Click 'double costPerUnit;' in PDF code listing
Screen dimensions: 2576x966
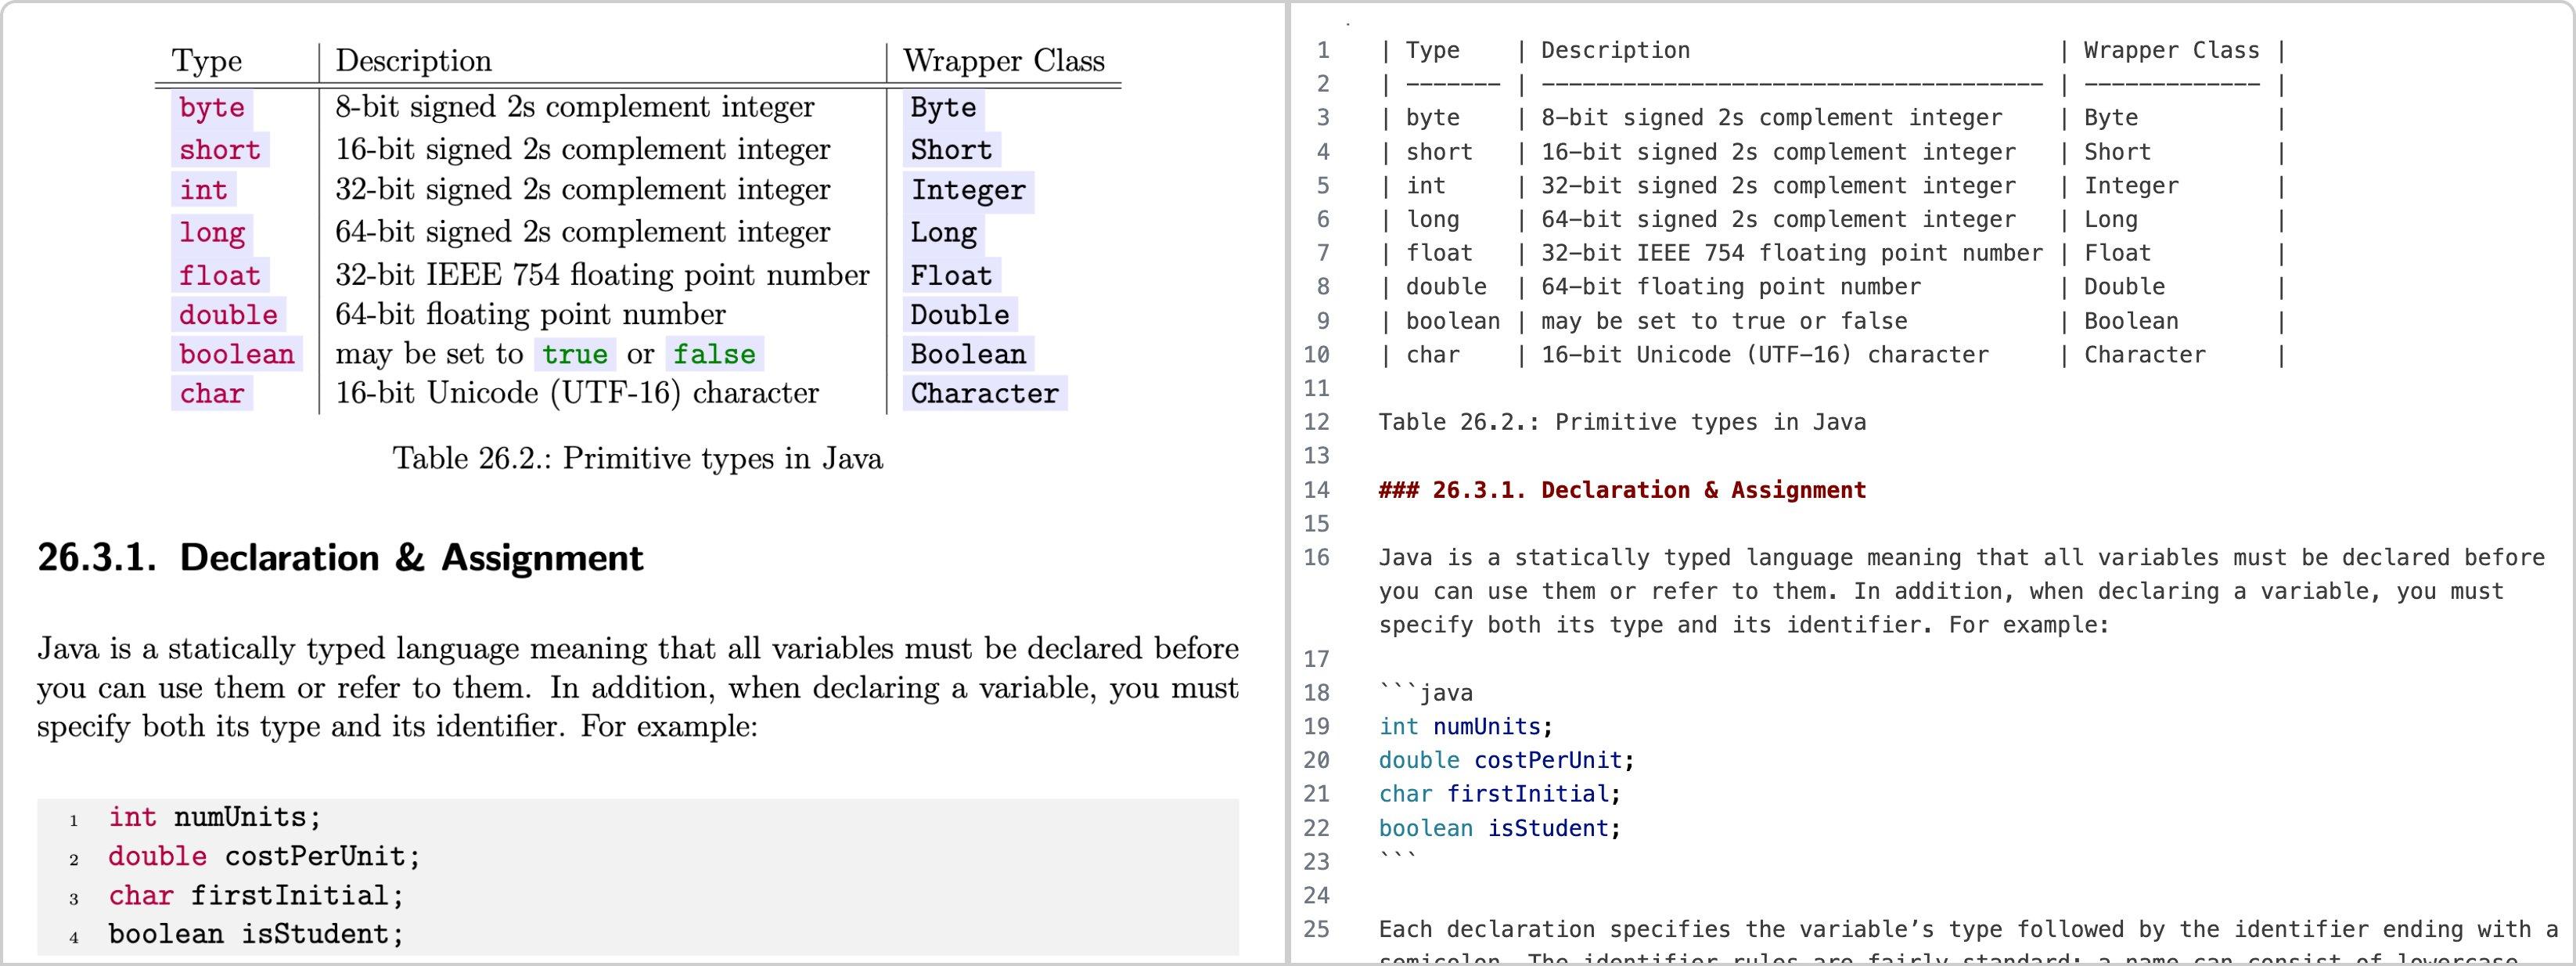coord(264,857)
